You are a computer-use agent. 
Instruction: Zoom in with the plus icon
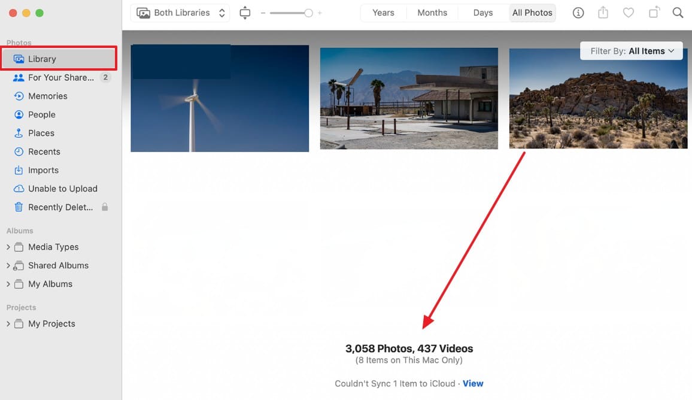pyautogui.click(x=320, y=13)
